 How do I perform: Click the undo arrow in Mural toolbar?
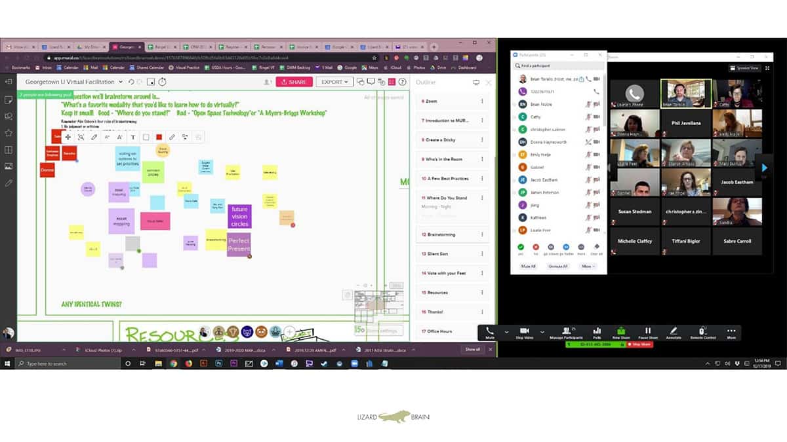[x=131, y=82]
